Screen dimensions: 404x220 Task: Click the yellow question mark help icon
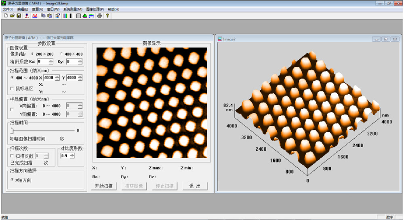pos(107,16)
